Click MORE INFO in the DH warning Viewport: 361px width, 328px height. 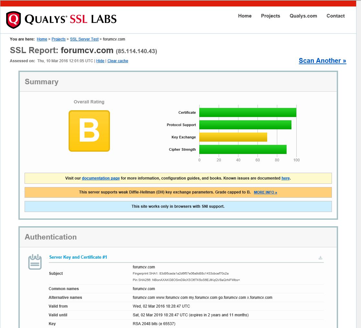266,193
